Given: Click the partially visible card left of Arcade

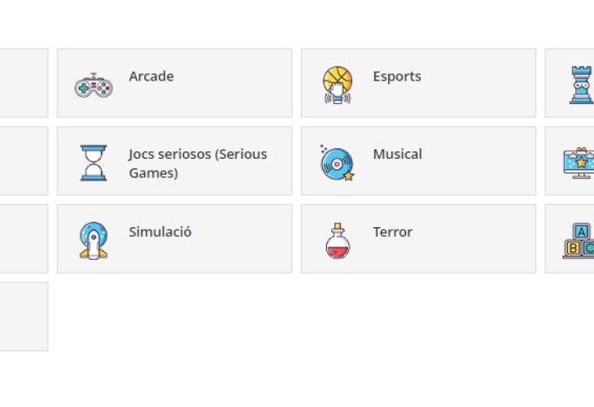Looking at the screenshot, I should (x=23, y=83).
